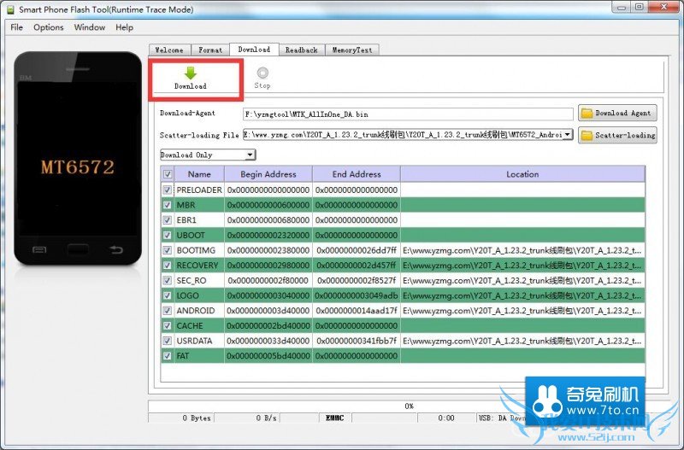Switch to the Format tab
This screenshot has height=450, width=684.
click(x=211, y=50)
